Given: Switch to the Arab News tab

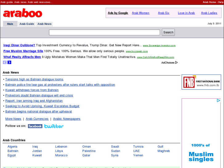Looking at the screenshot, I should coord(44,24).
